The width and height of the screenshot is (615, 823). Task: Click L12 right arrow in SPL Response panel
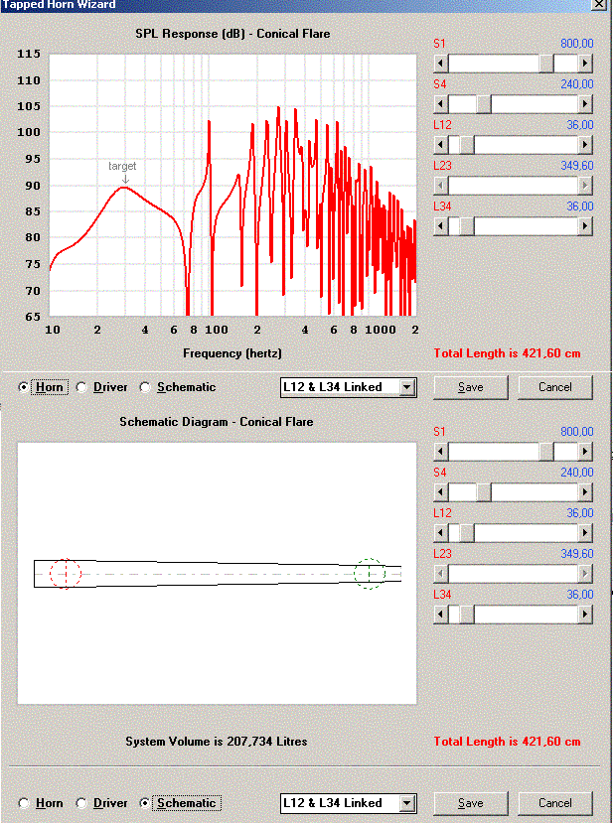point(585,145)
